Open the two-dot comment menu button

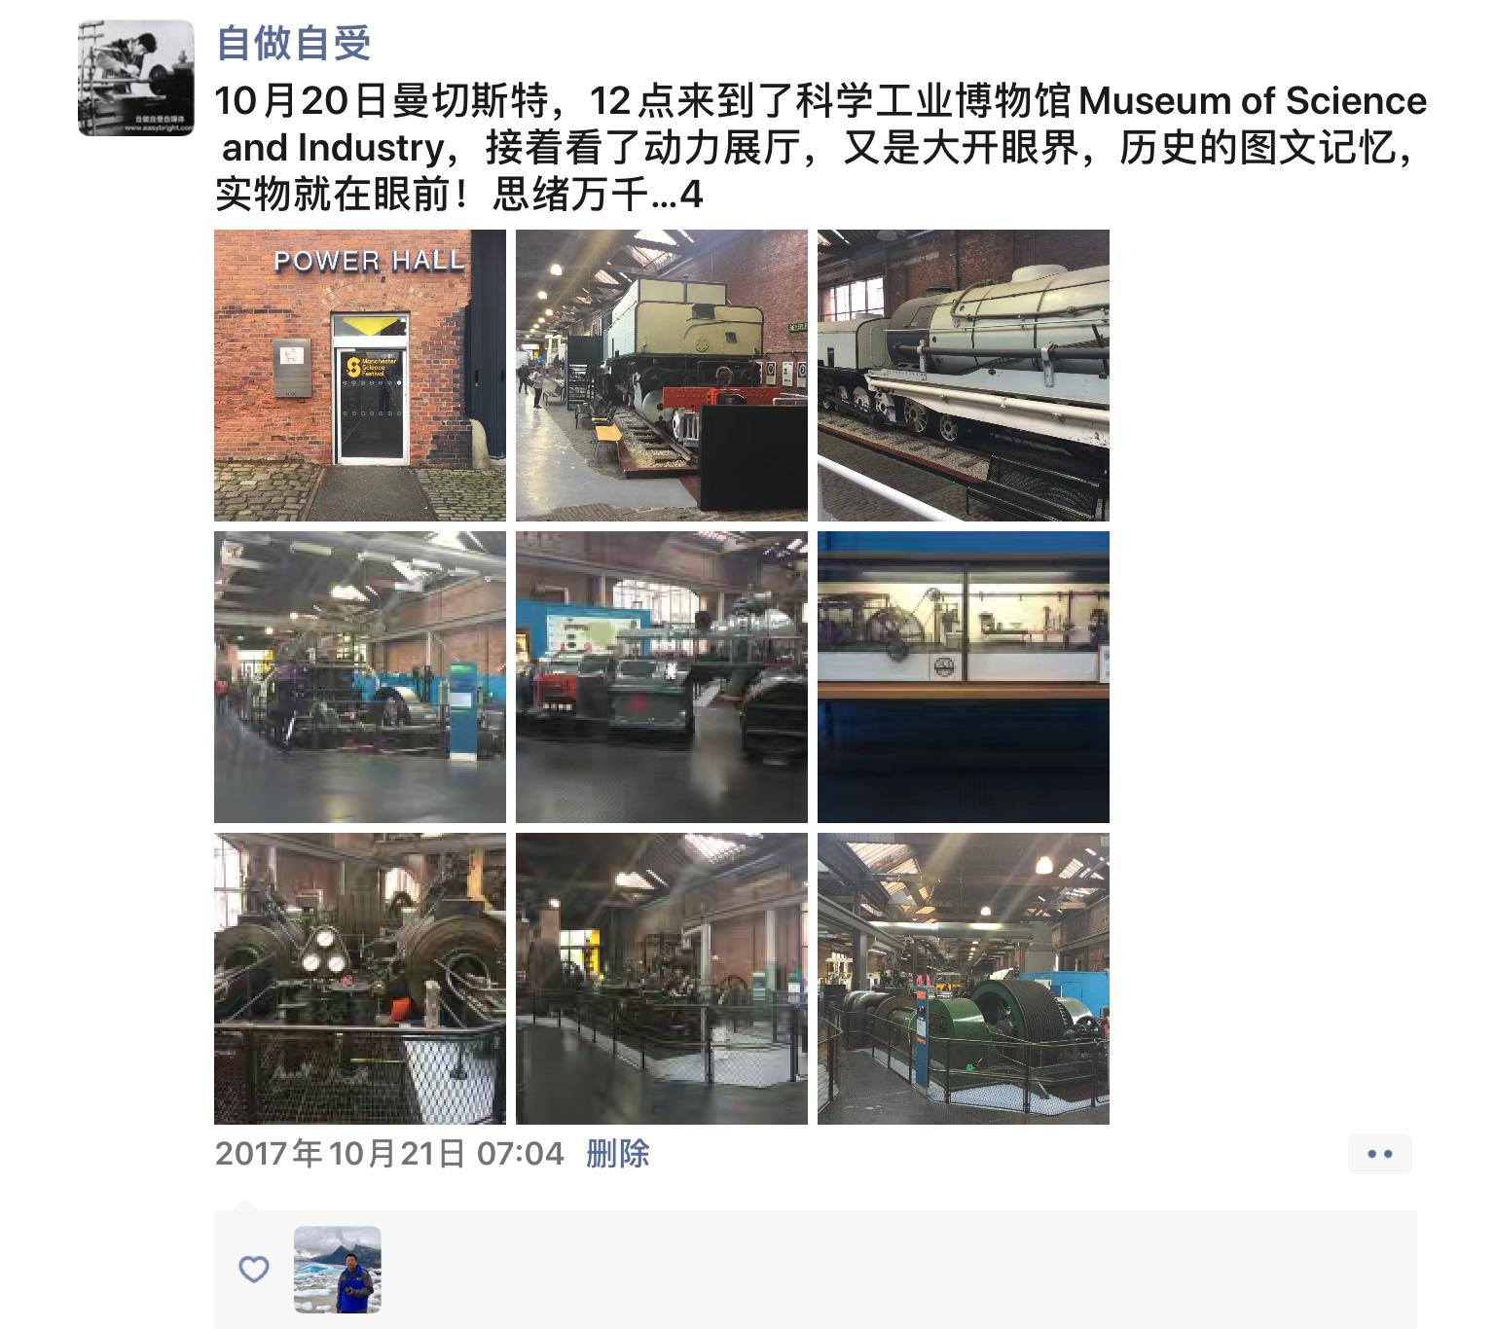pyautogui.click(x=1380, y=1154)
